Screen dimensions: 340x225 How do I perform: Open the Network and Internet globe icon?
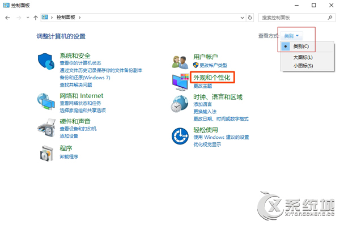[46, 102]
